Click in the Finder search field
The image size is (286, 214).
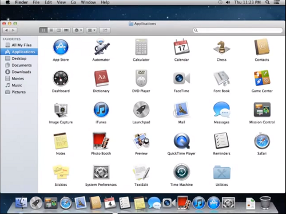238,30
